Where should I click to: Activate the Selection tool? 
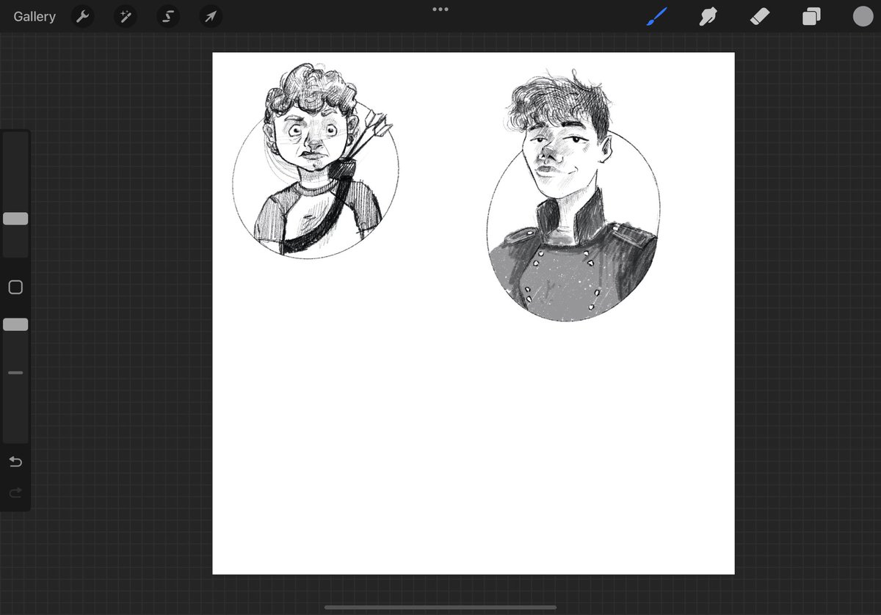click(x=168, y=16)
